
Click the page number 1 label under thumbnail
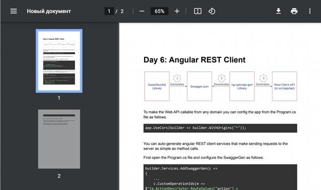tap(59, 98)
